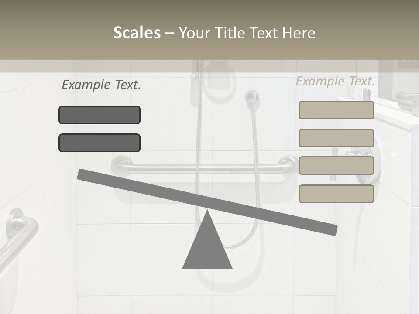Click the bold word "Scales" in title
Screen dimensions: 419x314
[137, 33]
